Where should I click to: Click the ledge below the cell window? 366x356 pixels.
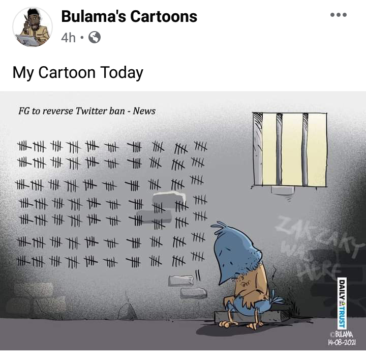tap(283, 190)
